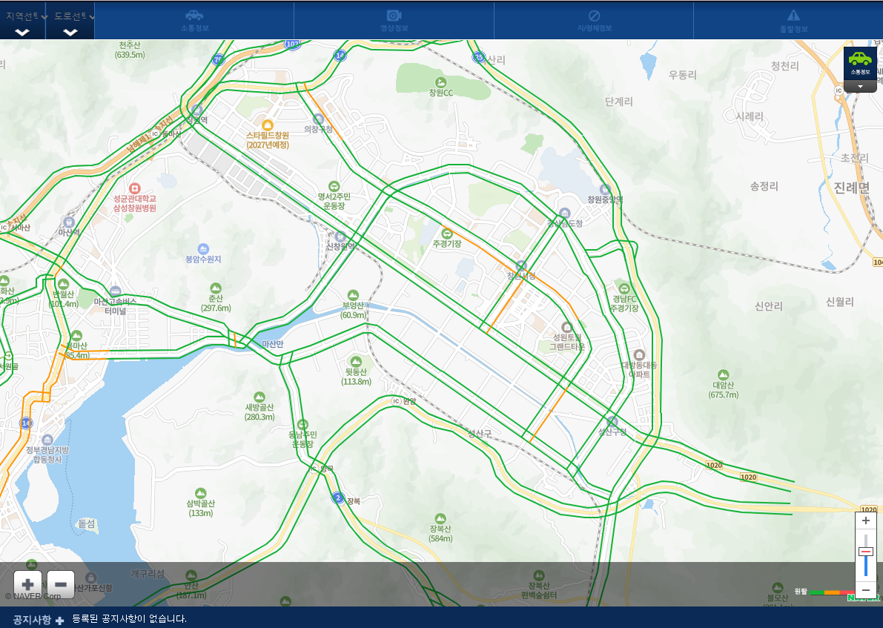Select the 경상남도청 government marker
The height and width of the screenshot is (628, 883).
(564, 214)
